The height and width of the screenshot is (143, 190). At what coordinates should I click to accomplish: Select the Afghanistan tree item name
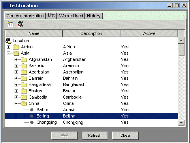40,59
